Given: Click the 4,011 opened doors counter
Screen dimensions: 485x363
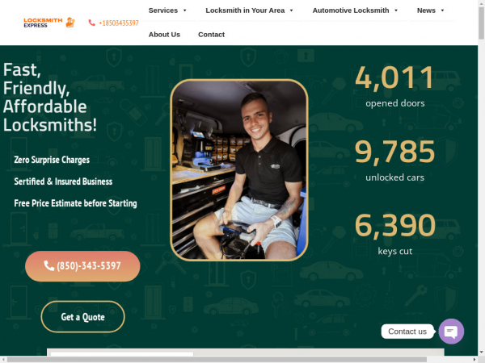Looking at the screenshot, I should [x=394, y=85].
